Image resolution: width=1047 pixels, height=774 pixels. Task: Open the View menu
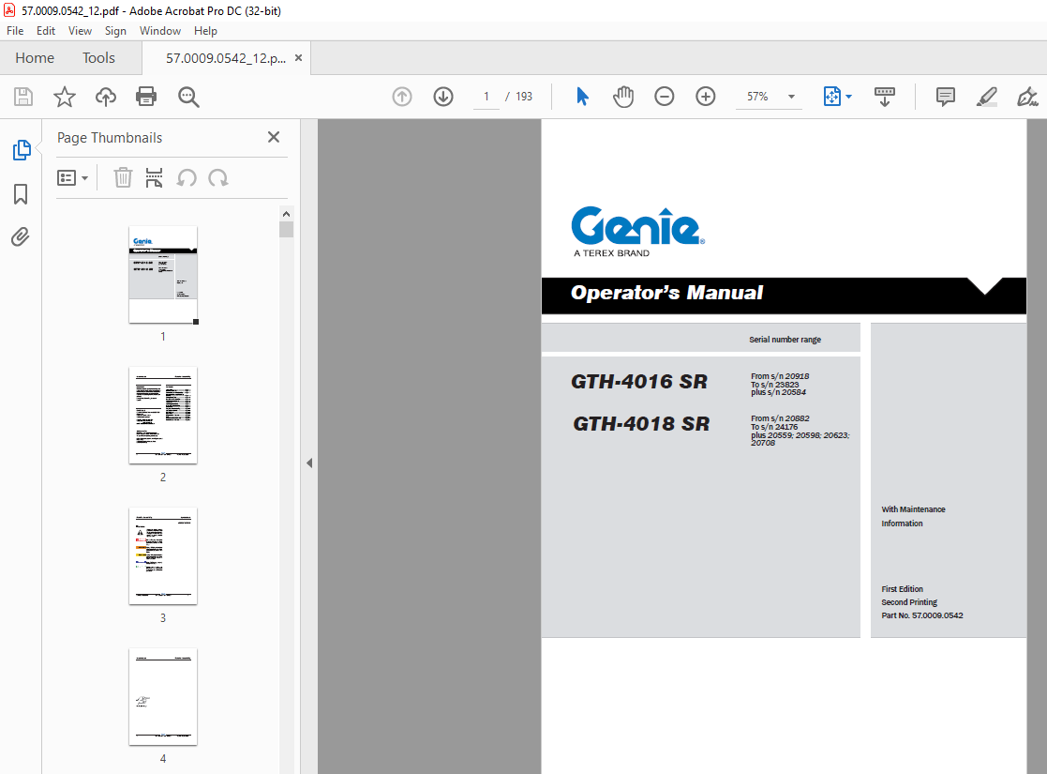pos(80,31)
